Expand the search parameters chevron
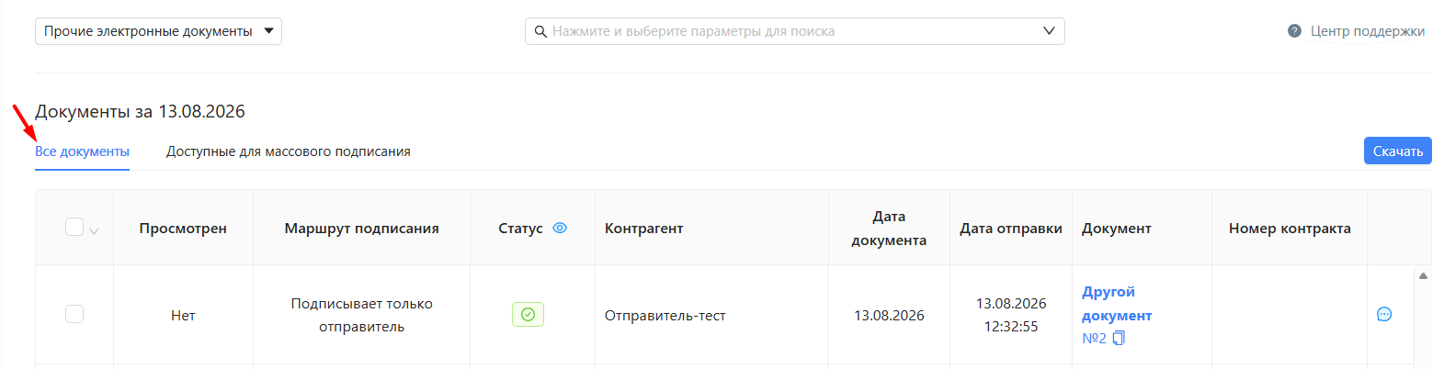Viewport: 1444px width, 369px height. (1049, 31)
